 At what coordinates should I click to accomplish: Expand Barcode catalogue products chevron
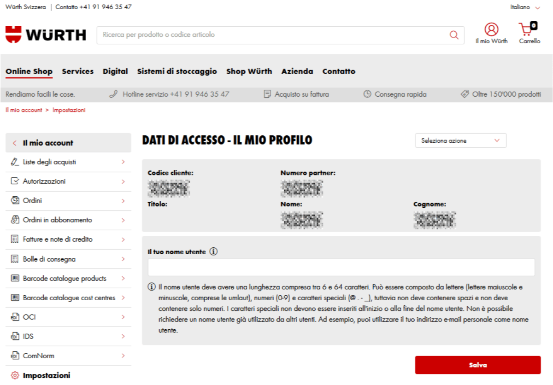tap(123, 278)
